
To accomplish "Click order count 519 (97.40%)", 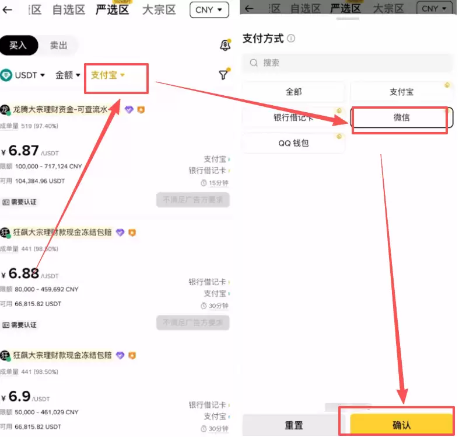I will coord(40,126).
